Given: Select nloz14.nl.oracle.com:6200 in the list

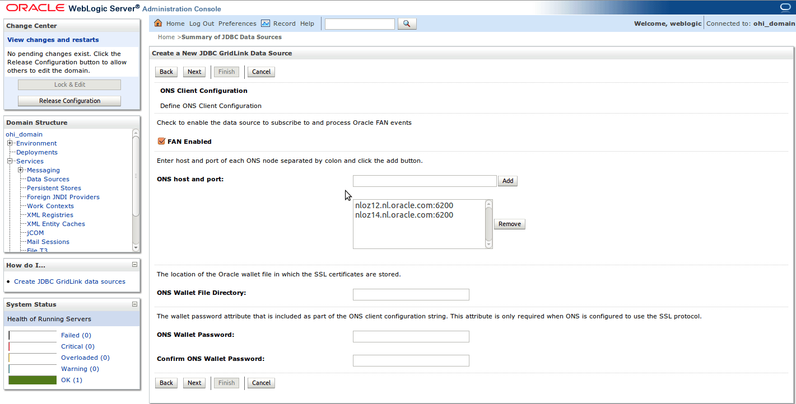Looking at the screenshot, I should [x=404, y=215].
